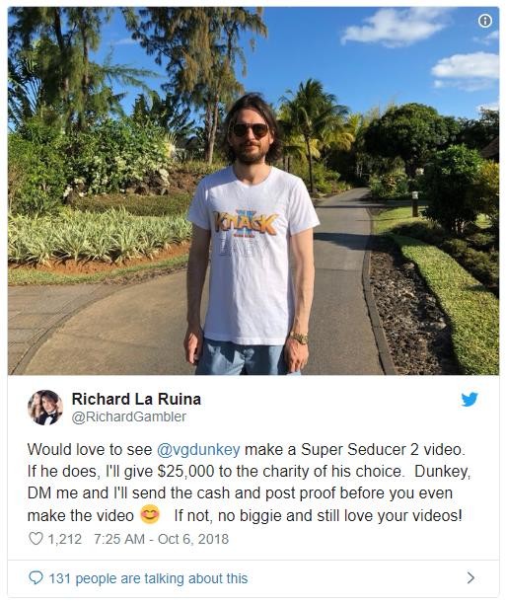Expand conversation with the right chevron arrow

point(470,578)
